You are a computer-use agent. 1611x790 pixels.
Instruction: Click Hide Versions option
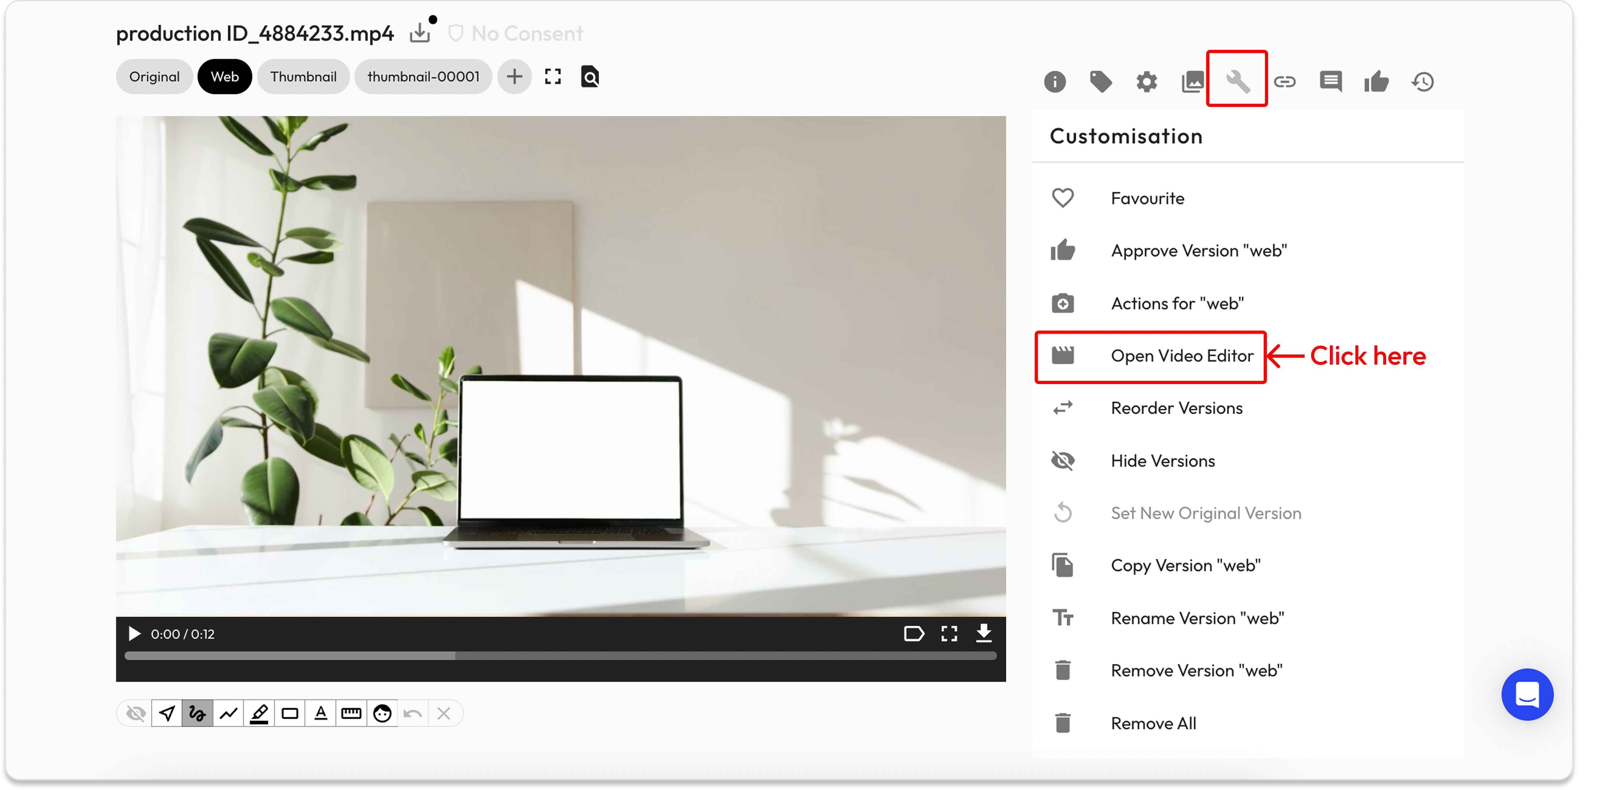pos(1162,461)
